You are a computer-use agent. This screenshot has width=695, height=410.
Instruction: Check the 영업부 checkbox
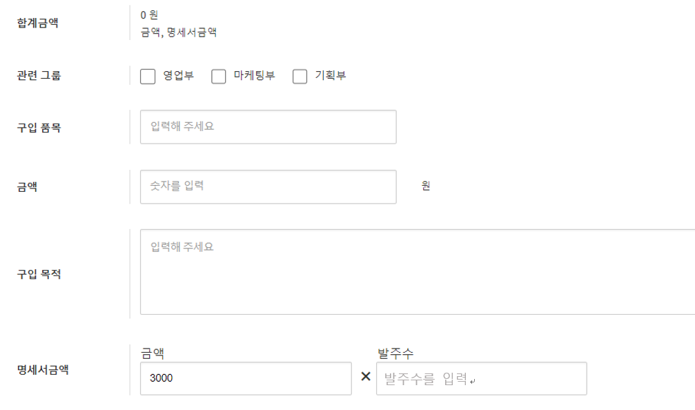point(148,76)
